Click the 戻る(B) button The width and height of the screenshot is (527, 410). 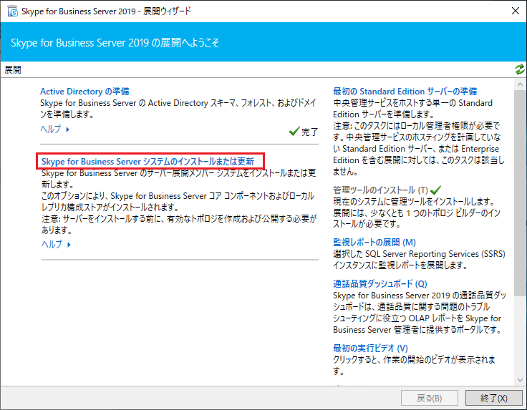[x=429, y=399]
